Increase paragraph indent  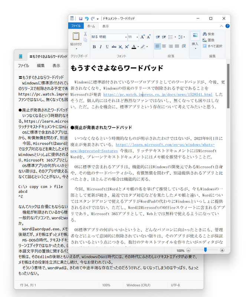pyautogui.click(x=164, y=37)
